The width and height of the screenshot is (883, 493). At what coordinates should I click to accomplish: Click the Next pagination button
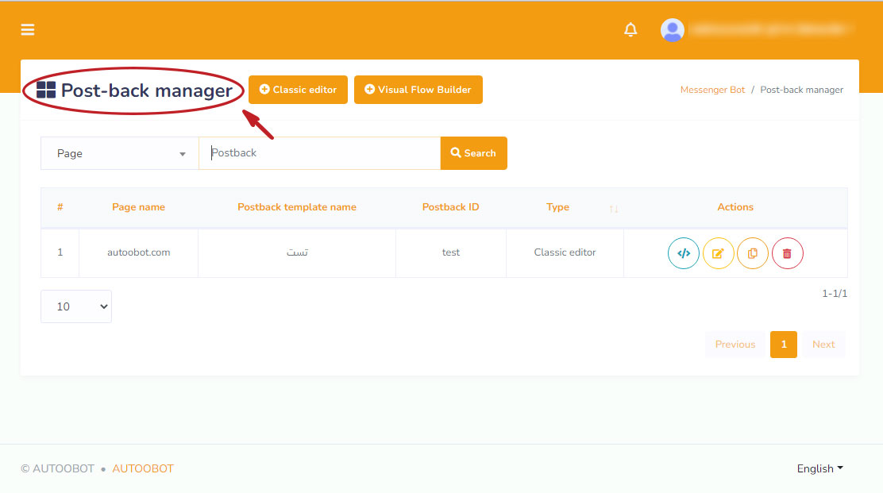click(x=823, y=345)
